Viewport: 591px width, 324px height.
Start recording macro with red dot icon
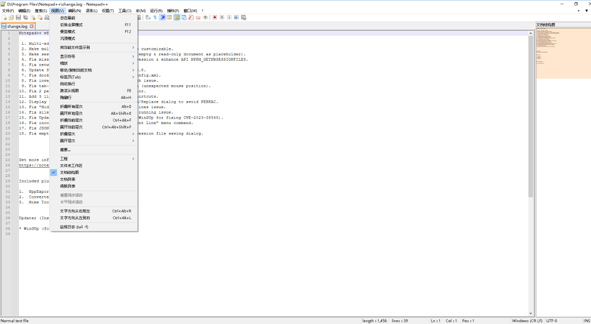[x=215, y=17]
